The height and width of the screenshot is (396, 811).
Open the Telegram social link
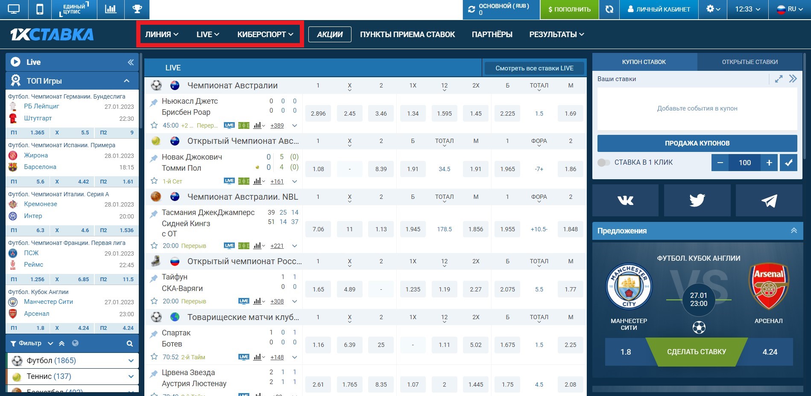[769, 201]
